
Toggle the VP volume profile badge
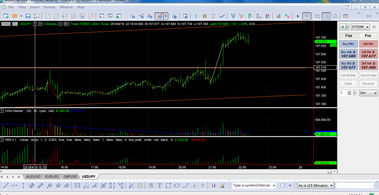pyautogui.click(x=15, y=24)
